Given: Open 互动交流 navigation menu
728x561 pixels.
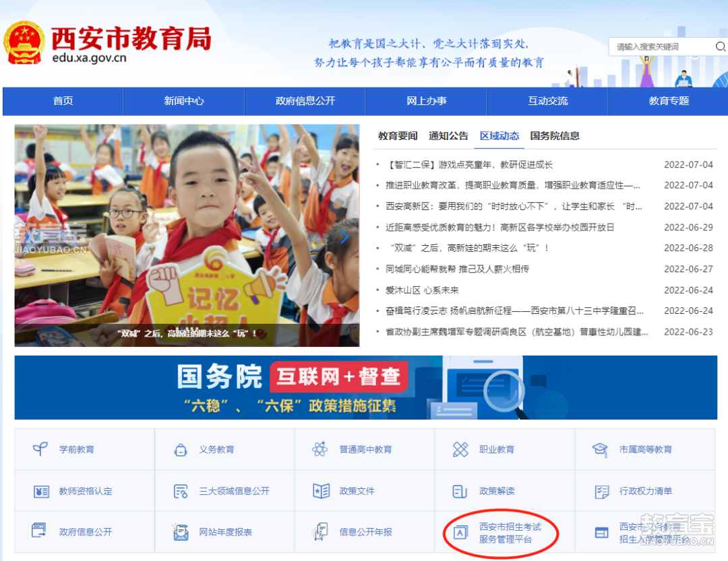Looking at the screenshot, I should pos(548,101).
